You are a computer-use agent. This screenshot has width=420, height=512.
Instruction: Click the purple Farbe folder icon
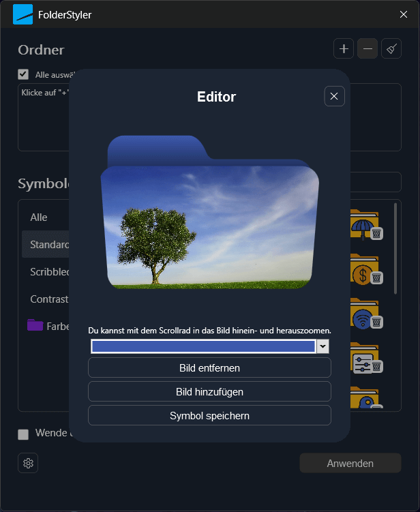coord(35,325)
